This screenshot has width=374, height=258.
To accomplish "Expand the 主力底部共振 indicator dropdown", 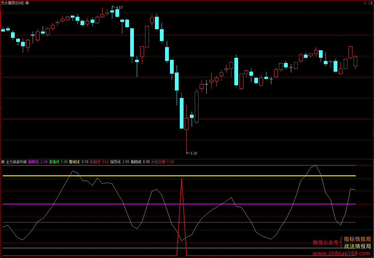I will click(x=3, y=162).
